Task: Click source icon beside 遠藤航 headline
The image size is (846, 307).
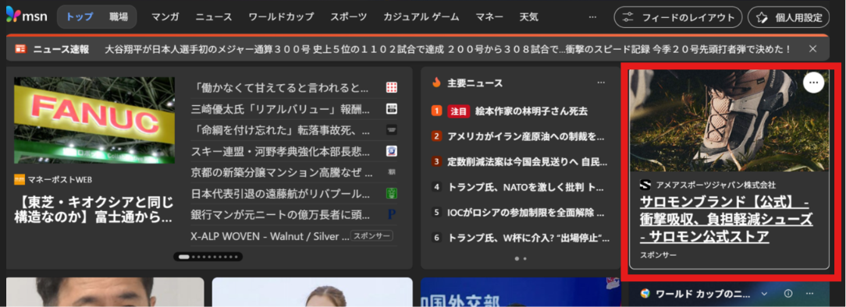Action: click(x=392, y=193)
